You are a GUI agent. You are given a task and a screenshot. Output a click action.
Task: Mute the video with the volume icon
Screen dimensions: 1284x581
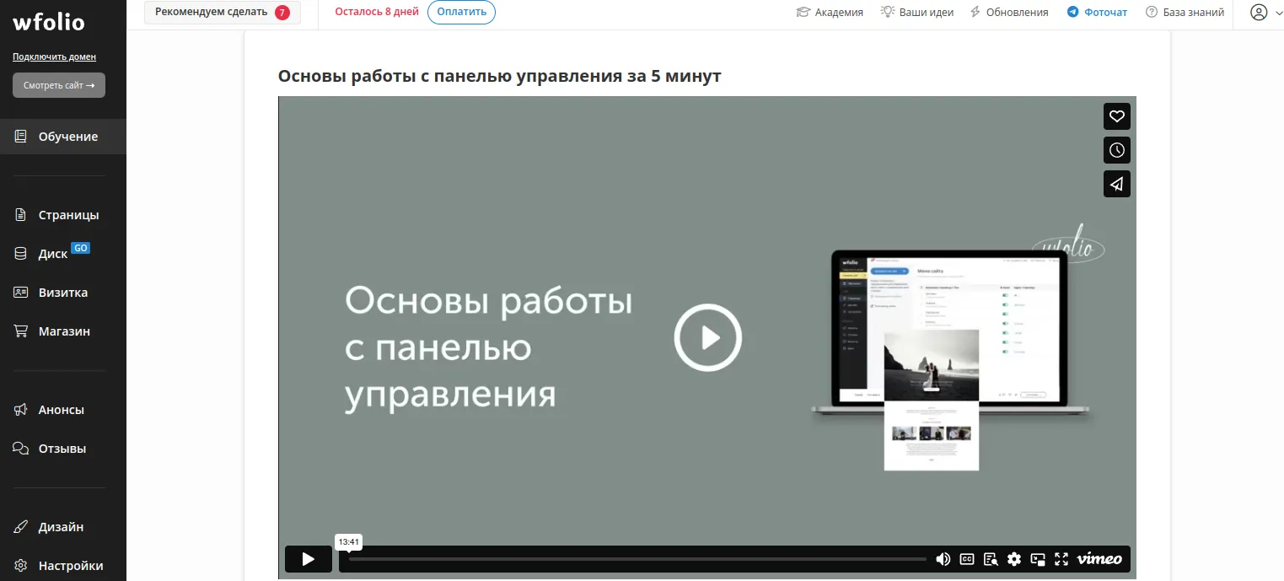tap(943, 558)
